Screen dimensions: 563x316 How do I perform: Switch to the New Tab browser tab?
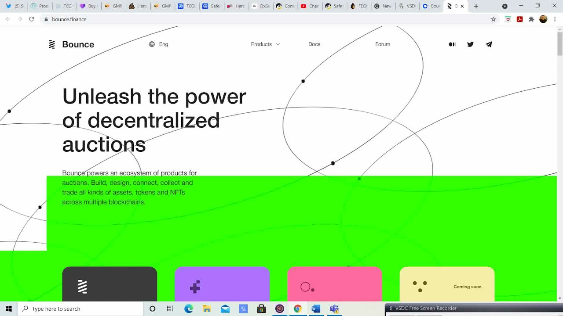(383, 6)
